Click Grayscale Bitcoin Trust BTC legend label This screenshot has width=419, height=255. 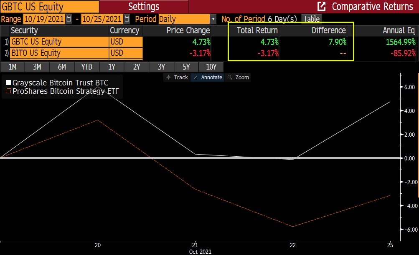point(61,82)
